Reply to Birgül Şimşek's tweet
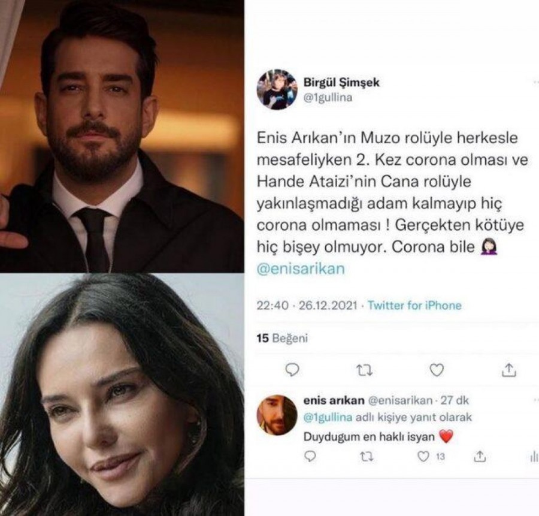The height and width of the screenshot is (516, 539). click(x=292, y=370)
